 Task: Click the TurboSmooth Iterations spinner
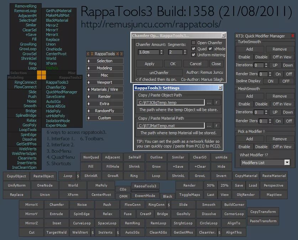coord(266,65)
